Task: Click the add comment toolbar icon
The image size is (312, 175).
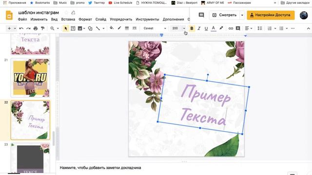Action: click(x=238, y=28)
